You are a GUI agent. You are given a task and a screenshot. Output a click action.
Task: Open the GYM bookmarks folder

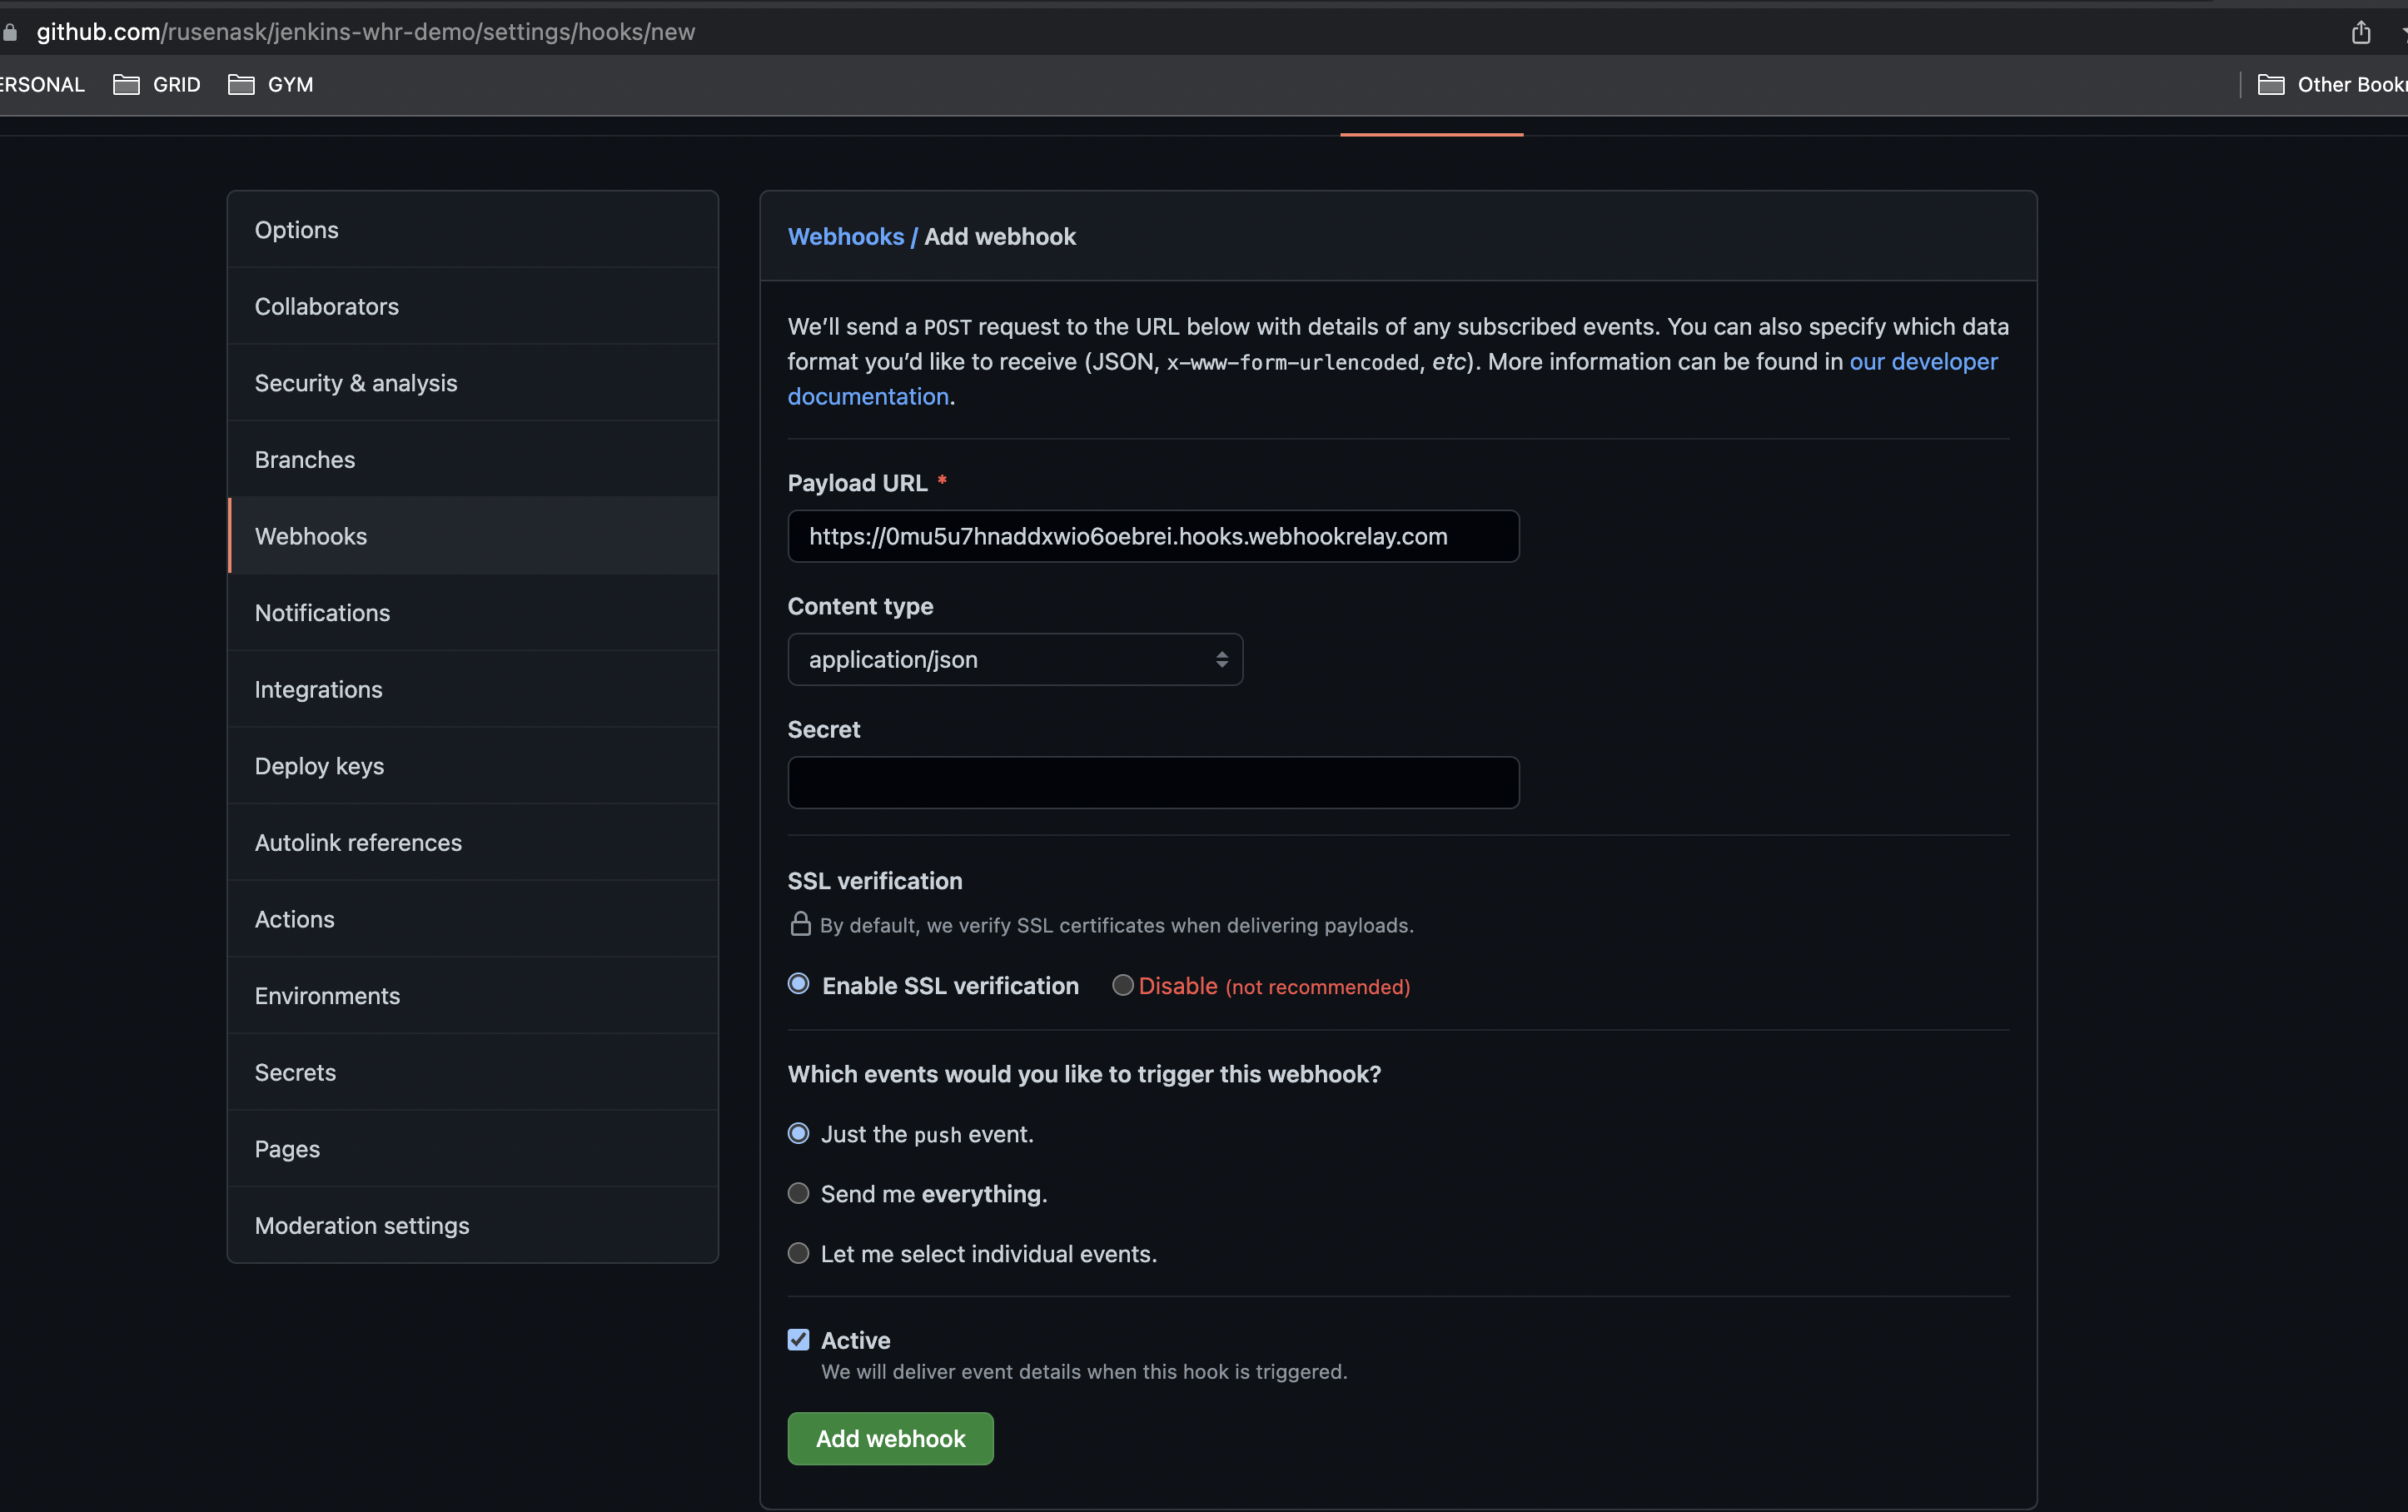click(x=271, y=85)
